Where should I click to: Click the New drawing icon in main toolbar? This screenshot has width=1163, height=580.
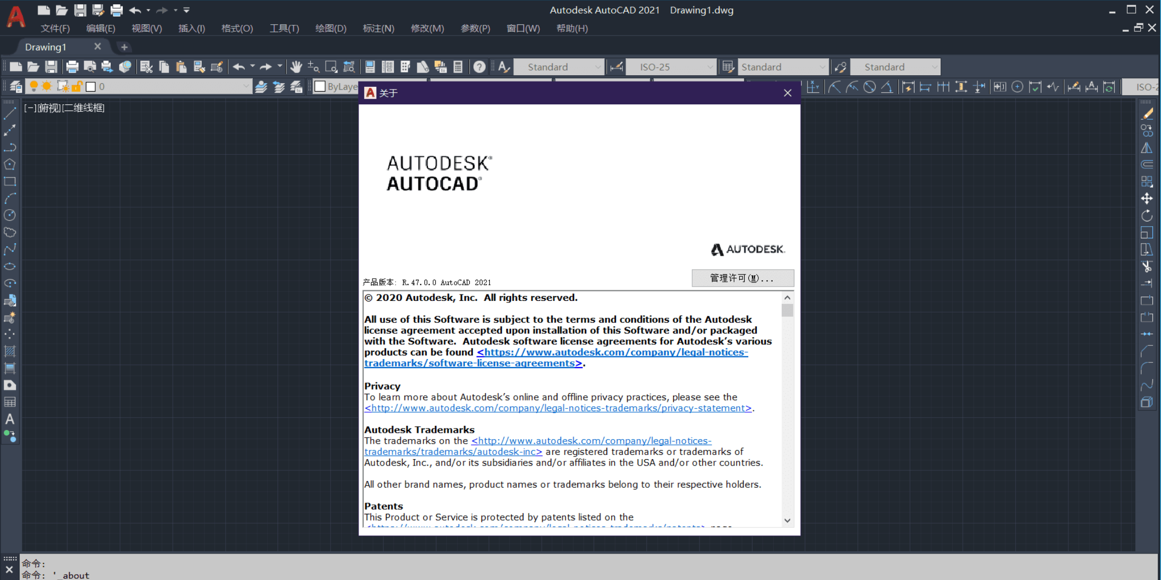tap(16, 67)
